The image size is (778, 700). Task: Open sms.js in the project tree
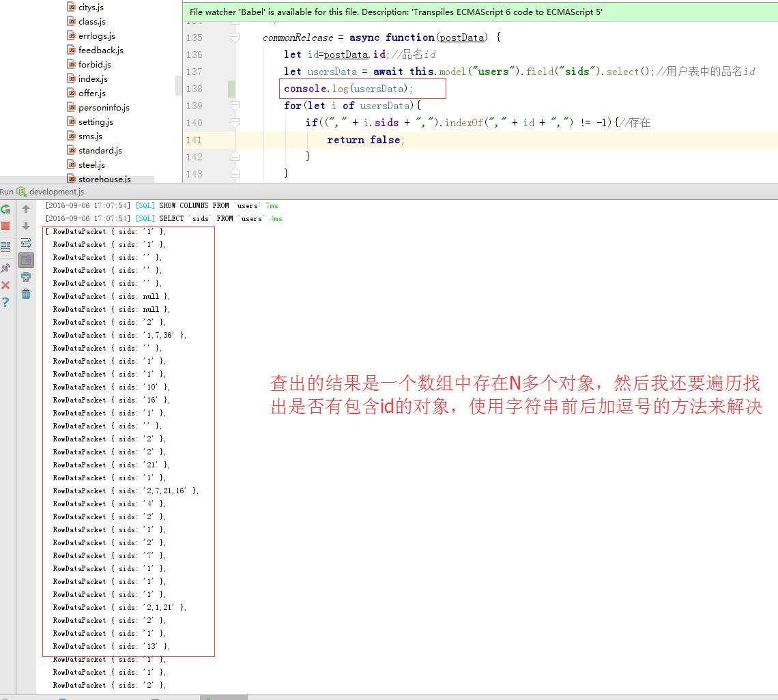click(x=90, y=136)
